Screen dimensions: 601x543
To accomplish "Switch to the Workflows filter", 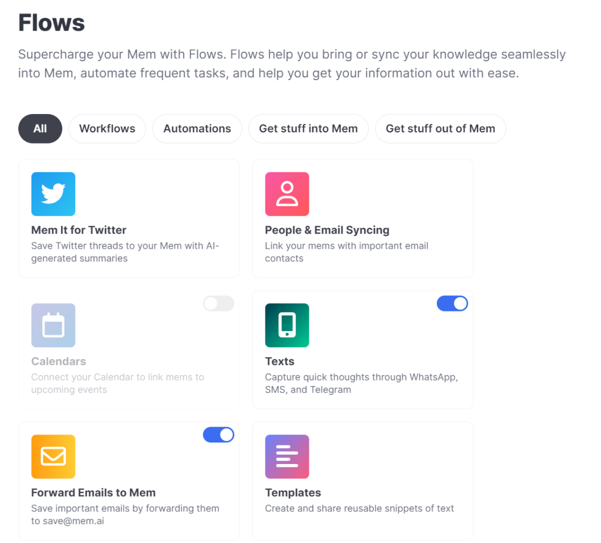I will point(107,129).
